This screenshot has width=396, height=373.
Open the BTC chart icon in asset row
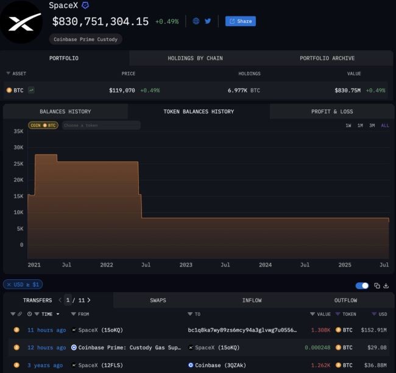tap(31, 90)
